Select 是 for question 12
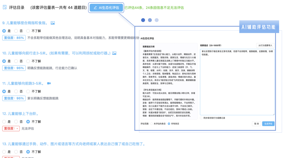This screenshot has height=158, width=286. coord(4,122)
